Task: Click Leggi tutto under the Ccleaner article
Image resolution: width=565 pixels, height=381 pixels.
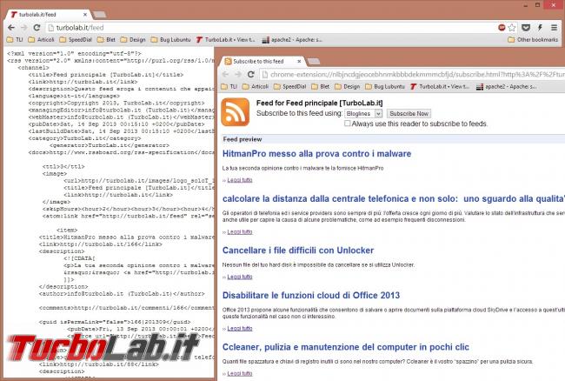Action: 240,373
